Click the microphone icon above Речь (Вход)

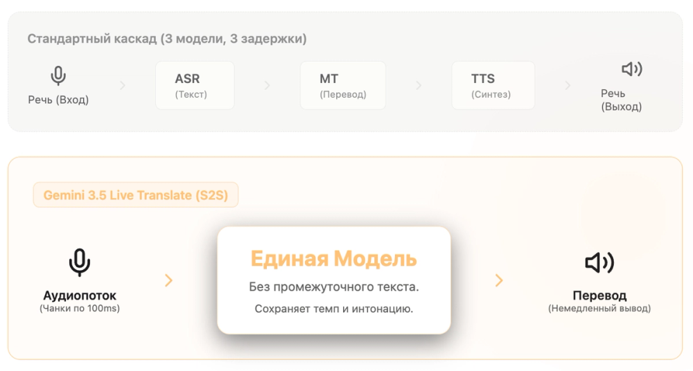click(58, 75)
